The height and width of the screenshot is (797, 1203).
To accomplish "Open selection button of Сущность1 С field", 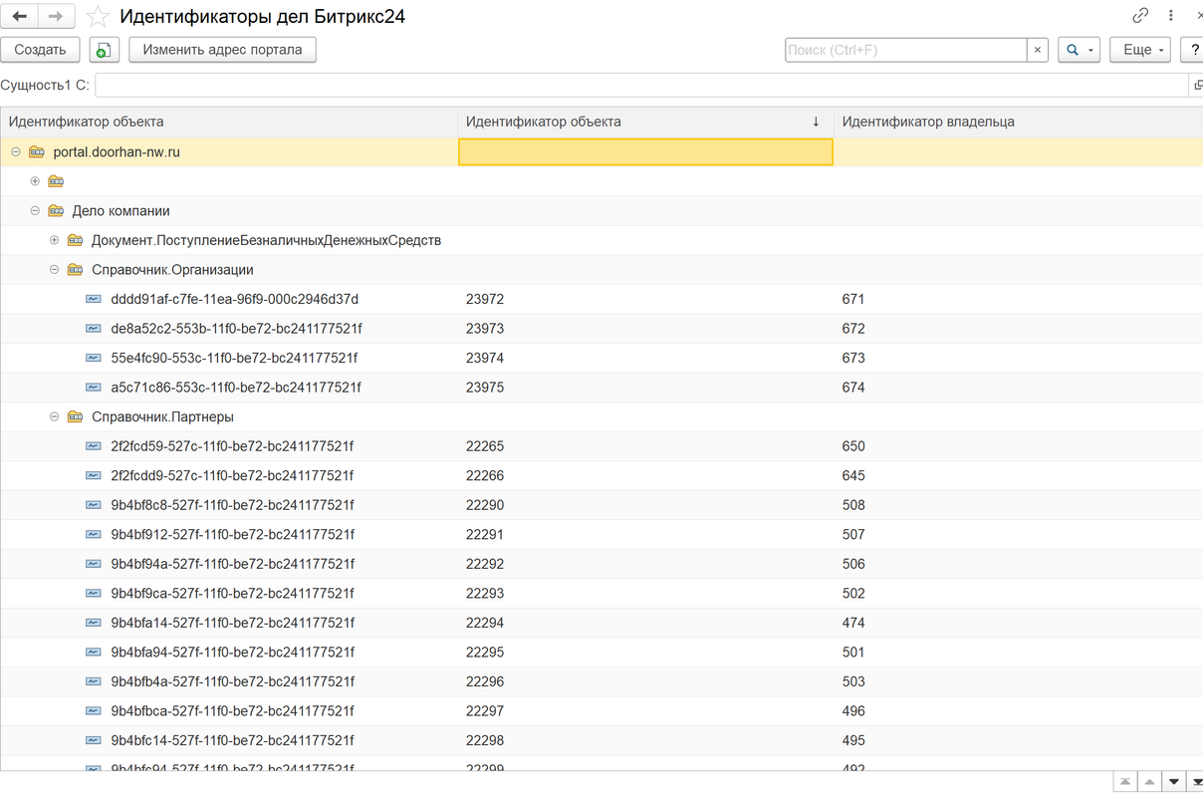I will [x=1197, y=85].
